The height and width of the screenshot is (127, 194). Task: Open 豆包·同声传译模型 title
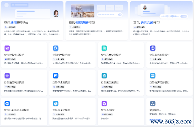coord(159,82)
